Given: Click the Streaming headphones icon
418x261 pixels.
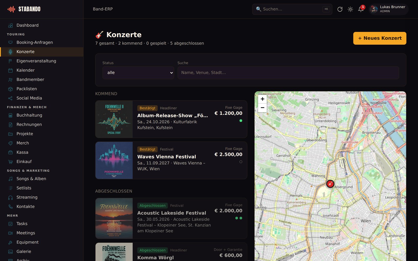Looking at the screenshot, I should coord(10,197).
